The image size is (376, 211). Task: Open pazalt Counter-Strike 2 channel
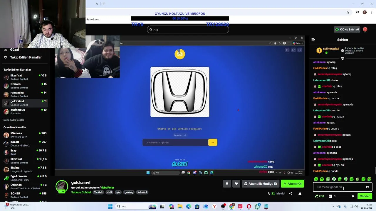click(25, 144)
